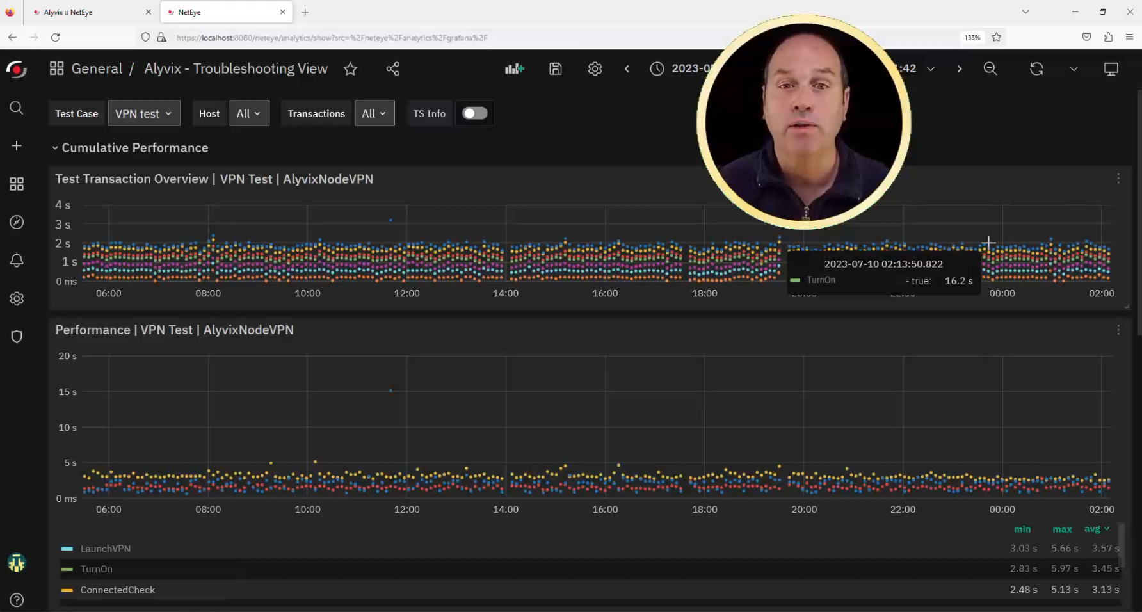Zoom out the time range

click(x=990, y=68)
